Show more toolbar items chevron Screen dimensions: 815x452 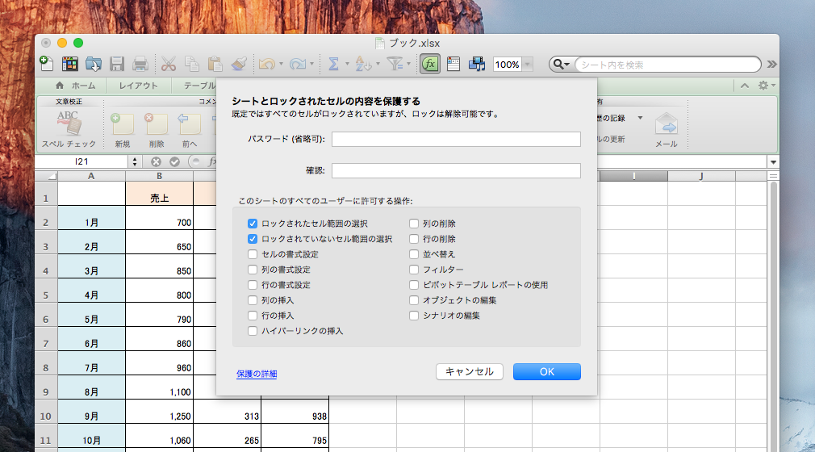(x=771, y=65)
